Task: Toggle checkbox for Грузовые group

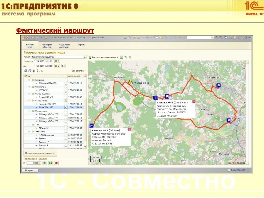Action: coord(66,80)
